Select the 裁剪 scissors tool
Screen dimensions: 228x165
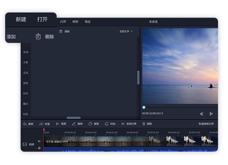point(57,124)
